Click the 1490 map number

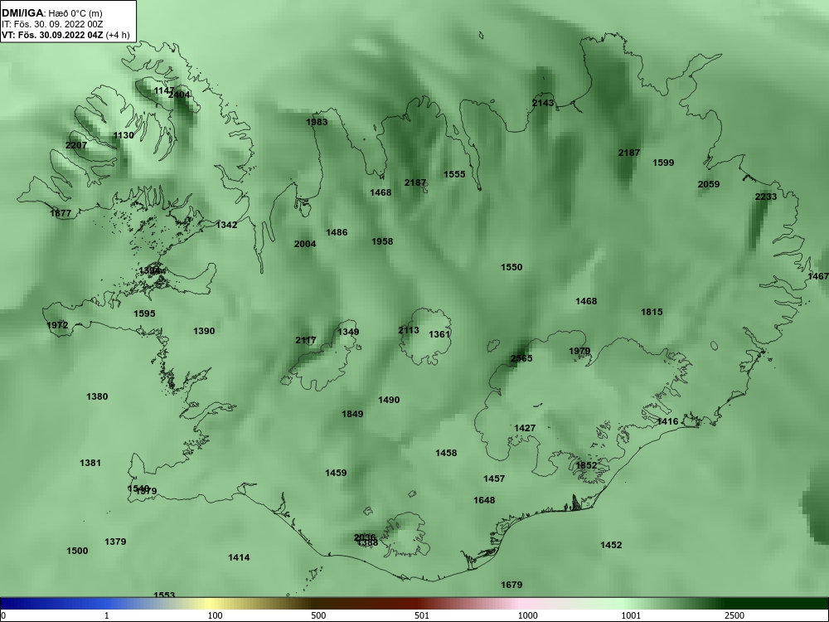pos(389,401)
